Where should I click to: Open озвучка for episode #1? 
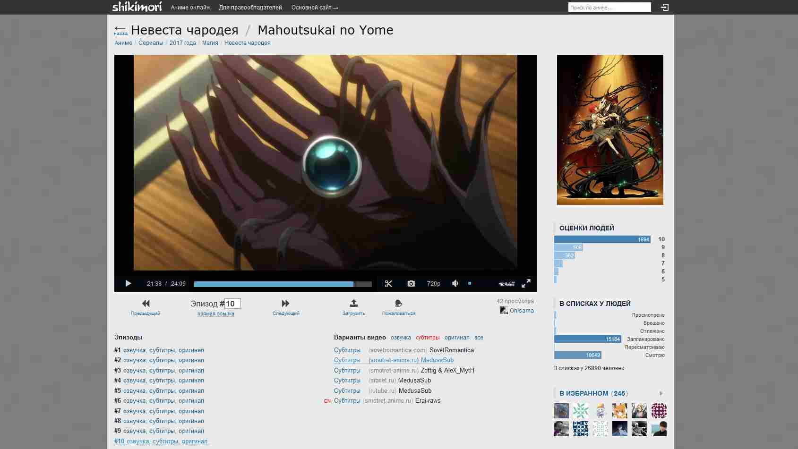coord(134,350)
